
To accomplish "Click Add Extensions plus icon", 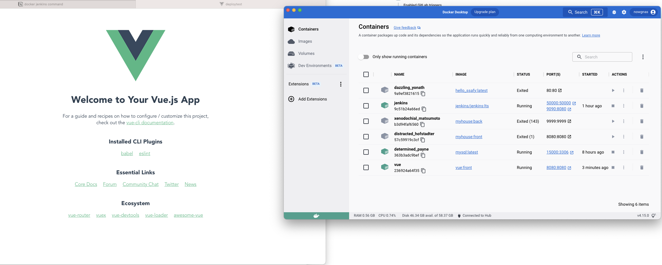I will (x=291, y=99).
